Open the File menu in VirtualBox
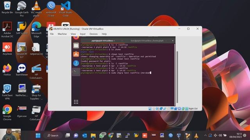The height and width of the screenshot is (140, 250). pyautogui.click(x=52, y=34)
